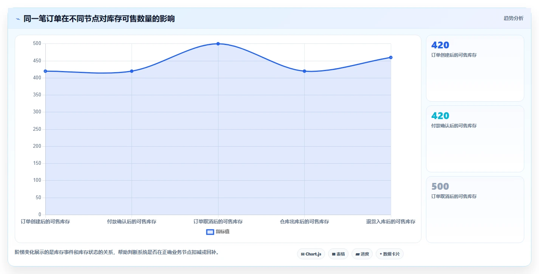
Task: Open the 付款确认后的可售库存 card showing 420
Action: pos(475,139)
